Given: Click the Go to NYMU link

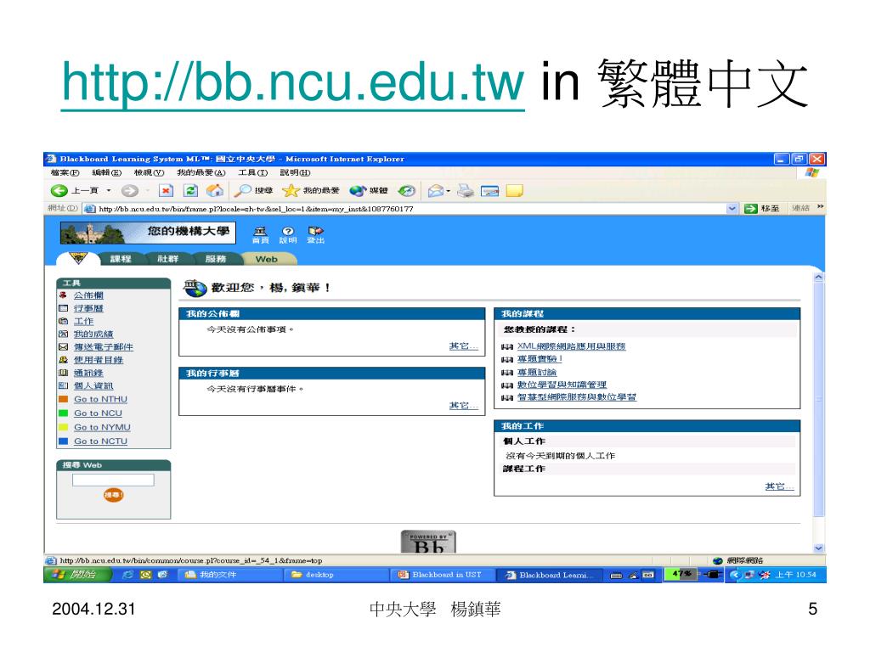Looking at the screenshot, I should point(102,428).
